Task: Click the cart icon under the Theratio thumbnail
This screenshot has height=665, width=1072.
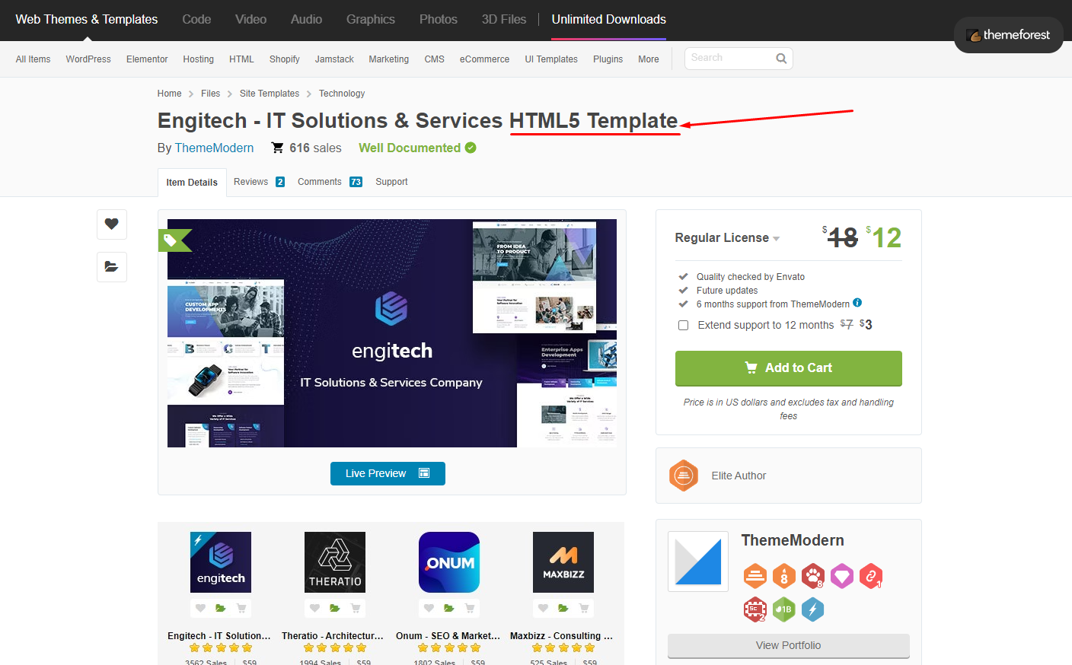Action: coord(356,608)
